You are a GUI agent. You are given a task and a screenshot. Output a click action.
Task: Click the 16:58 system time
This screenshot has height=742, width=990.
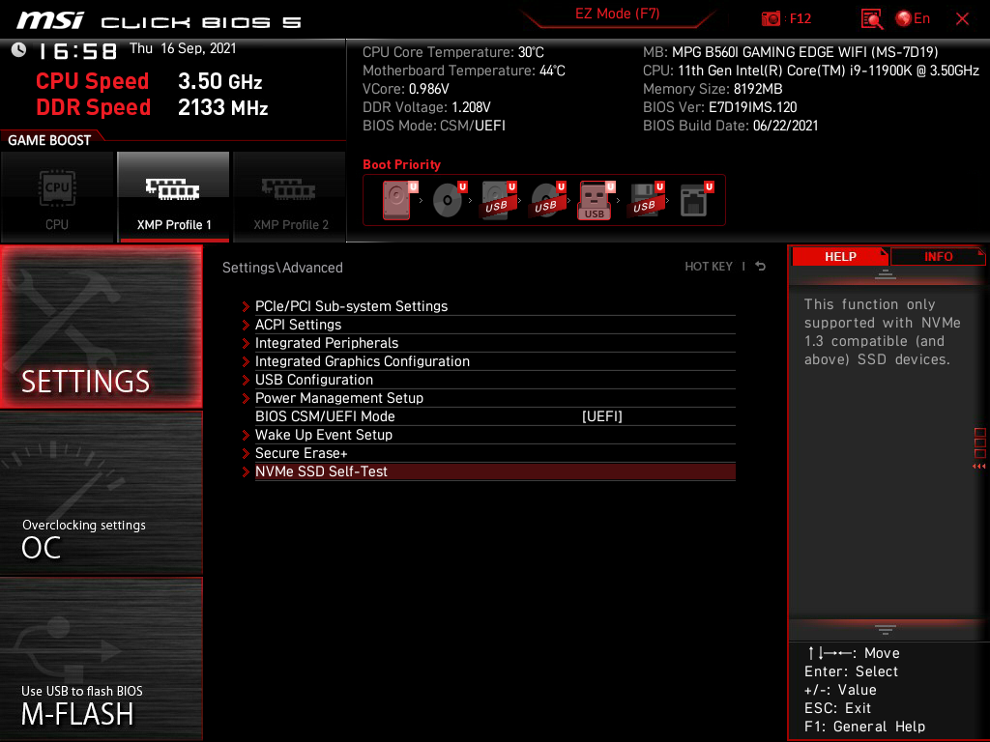(77, 51)
